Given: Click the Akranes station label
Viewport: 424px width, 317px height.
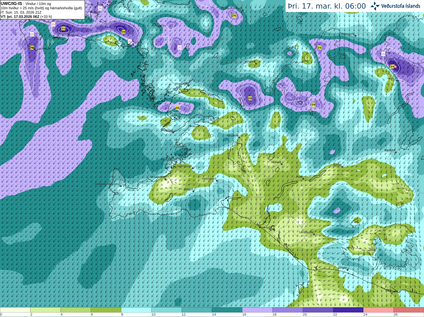Looking at the screenshot, I should (x=167, y=130).
